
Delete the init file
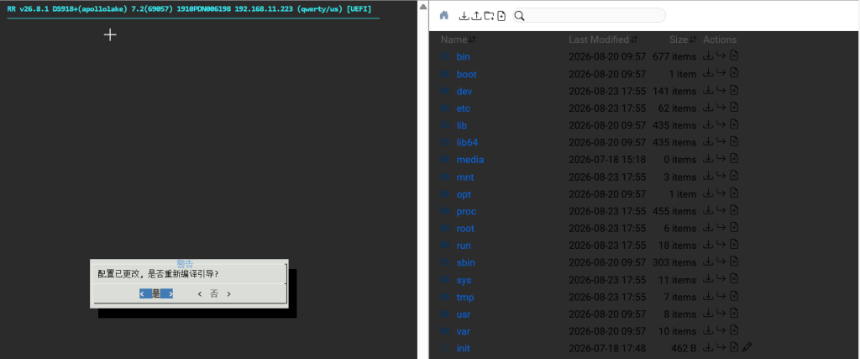(x=734, y=347)
